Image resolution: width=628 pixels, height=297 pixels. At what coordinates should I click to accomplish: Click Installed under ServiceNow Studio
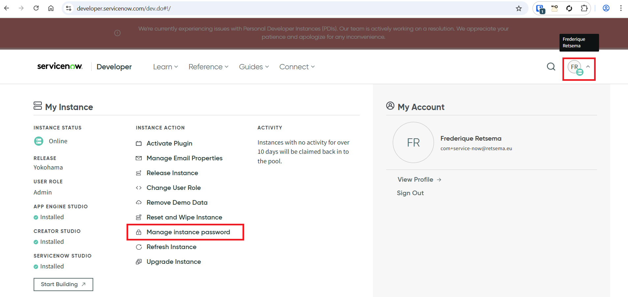(x=52, y=266)
